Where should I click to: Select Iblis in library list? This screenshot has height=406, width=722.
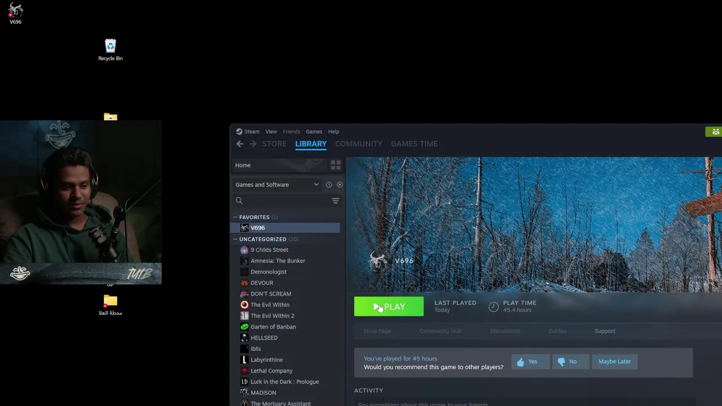coord(256,349)
